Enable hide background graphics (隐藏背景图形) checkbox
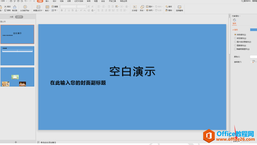The width and height of the screenshot is (257, 145). 236,49
